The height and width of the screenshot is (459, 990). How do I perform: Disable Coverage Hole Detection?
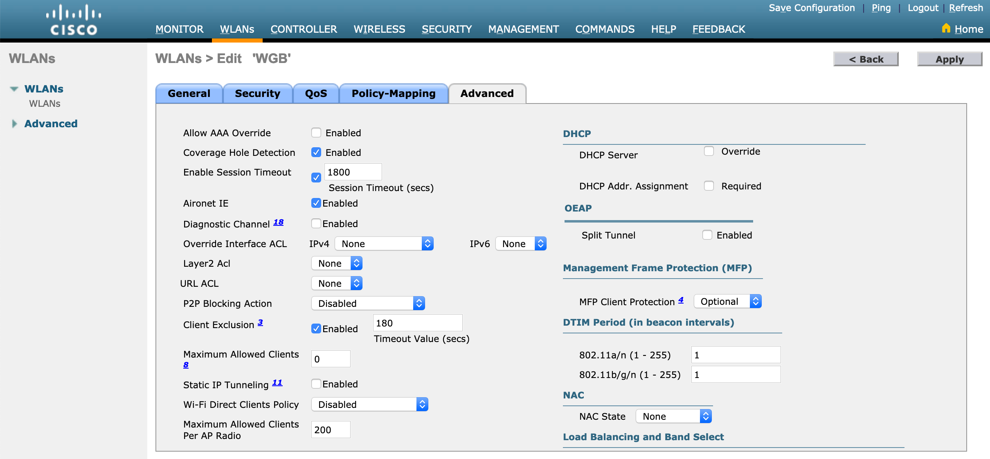click(316, 152)
